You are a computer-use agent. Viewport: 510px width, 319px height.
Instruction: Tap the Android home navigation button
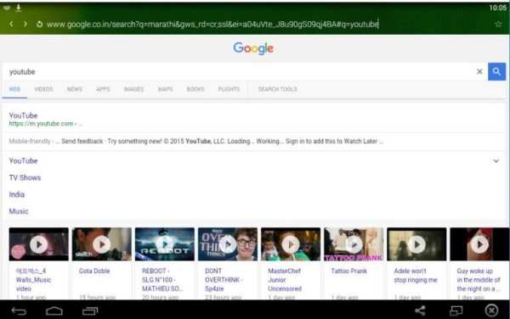point(54,311)
